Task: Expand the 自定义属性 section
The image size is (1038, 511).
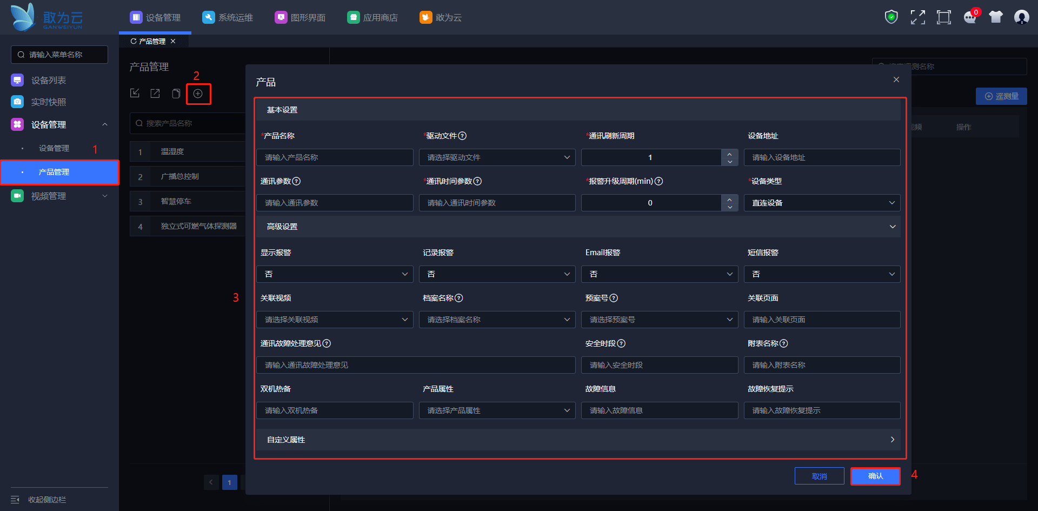Action: (x=893, y=440)
